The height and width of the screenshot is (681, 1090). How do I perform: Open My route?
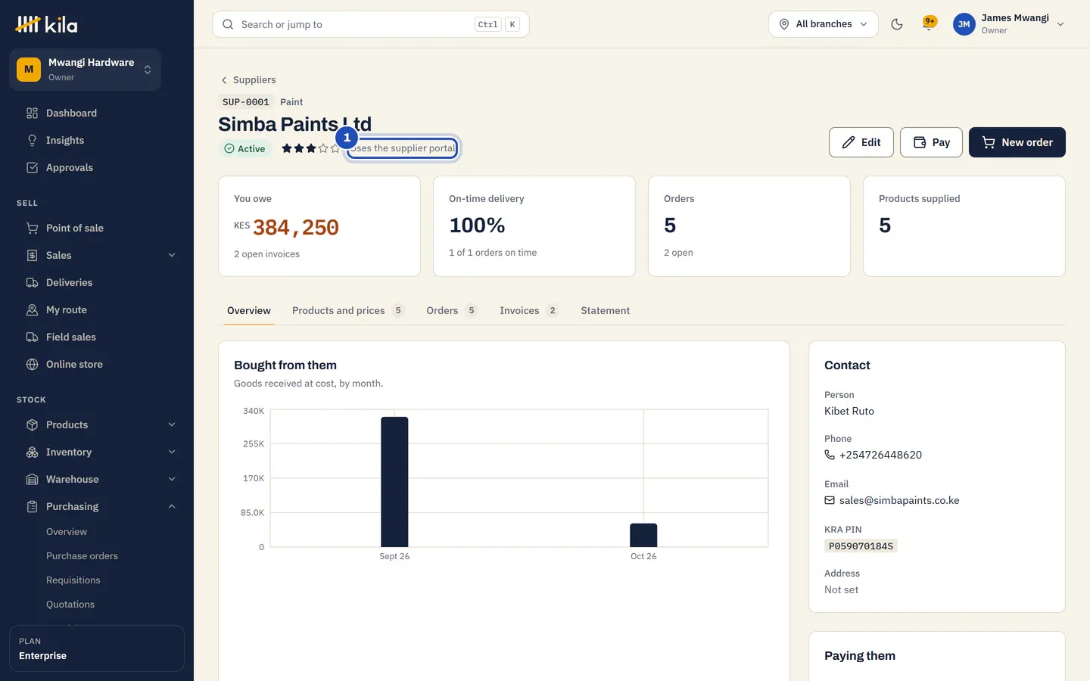pyautogui.click(x=97, y=309)
